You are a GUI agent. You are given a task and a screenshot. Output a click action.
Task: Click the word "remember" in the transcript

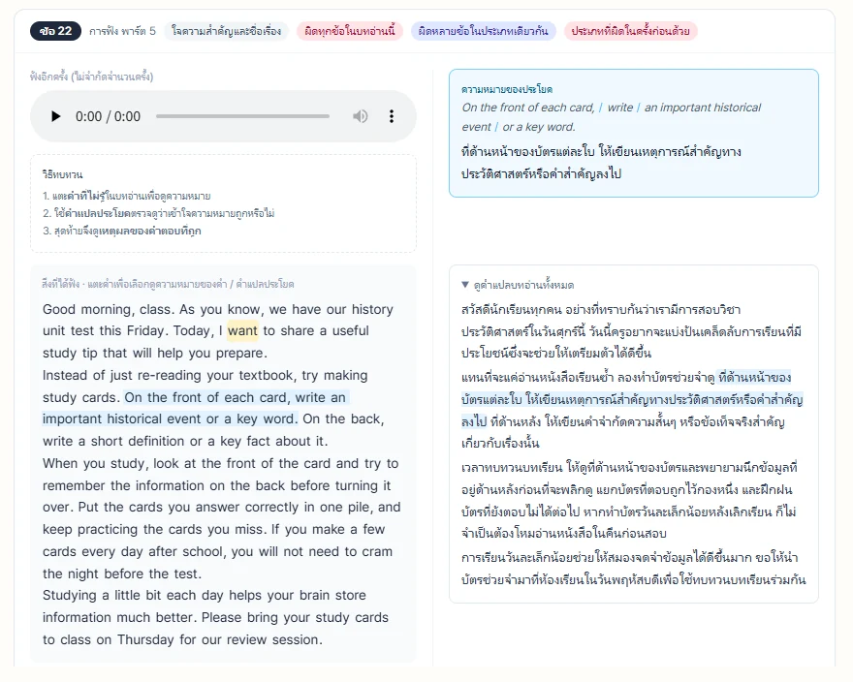coord(74,485)
